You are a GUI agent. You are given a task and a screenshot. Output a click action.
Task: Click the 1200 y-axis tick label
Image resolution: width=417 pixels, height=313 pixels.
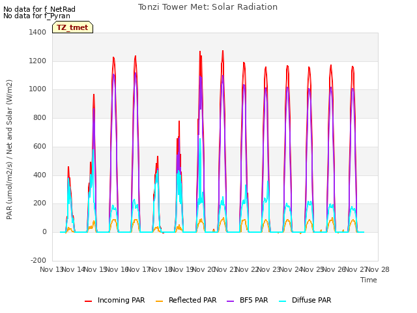[x=38, y=61]
